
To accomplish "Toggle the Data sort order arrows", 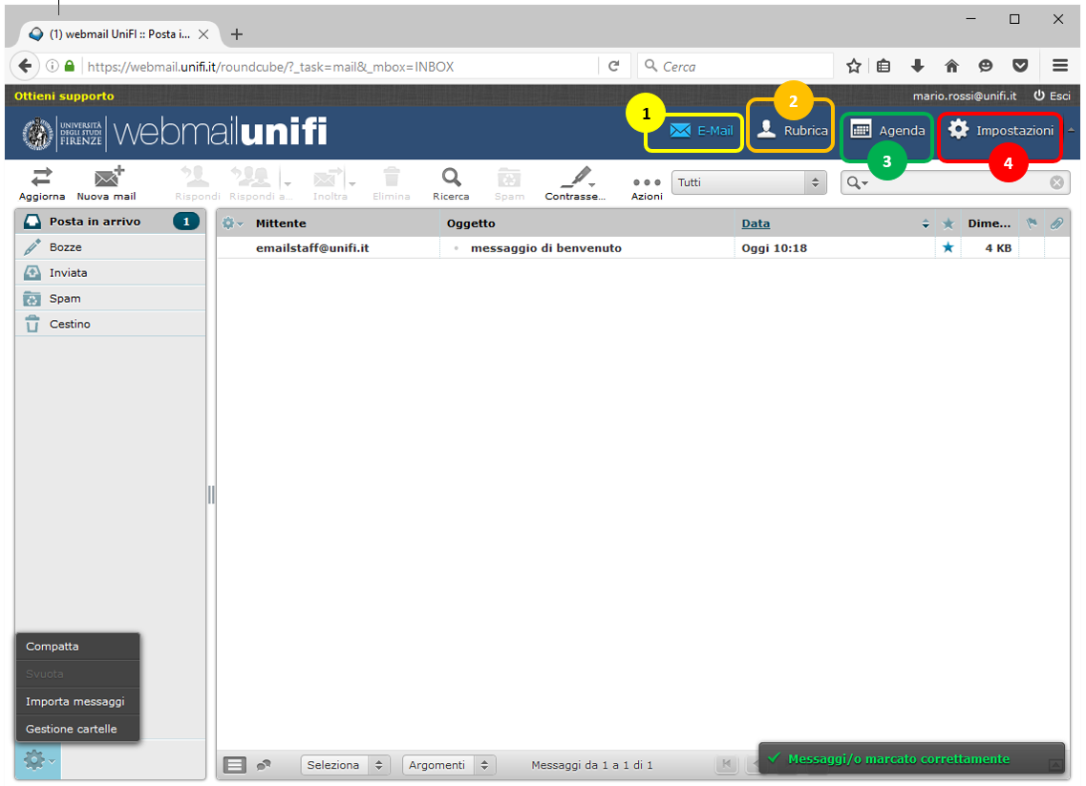I will [926, 223].
